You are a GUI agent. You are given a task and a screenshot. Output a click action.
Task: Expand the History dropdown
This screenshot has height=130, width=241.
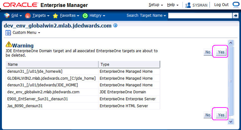coord(93,15)
